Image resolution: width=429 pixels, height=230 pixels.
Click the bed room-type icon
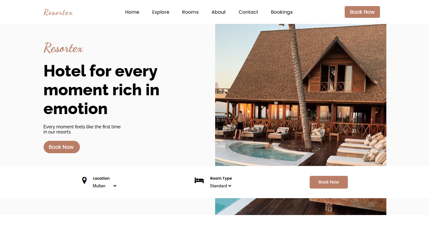(199, 180)
